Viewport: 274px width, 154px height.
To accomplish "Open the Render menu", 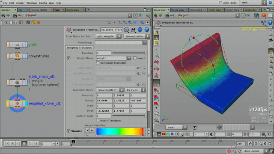I will pyautogui.click(x=20, y=3).
